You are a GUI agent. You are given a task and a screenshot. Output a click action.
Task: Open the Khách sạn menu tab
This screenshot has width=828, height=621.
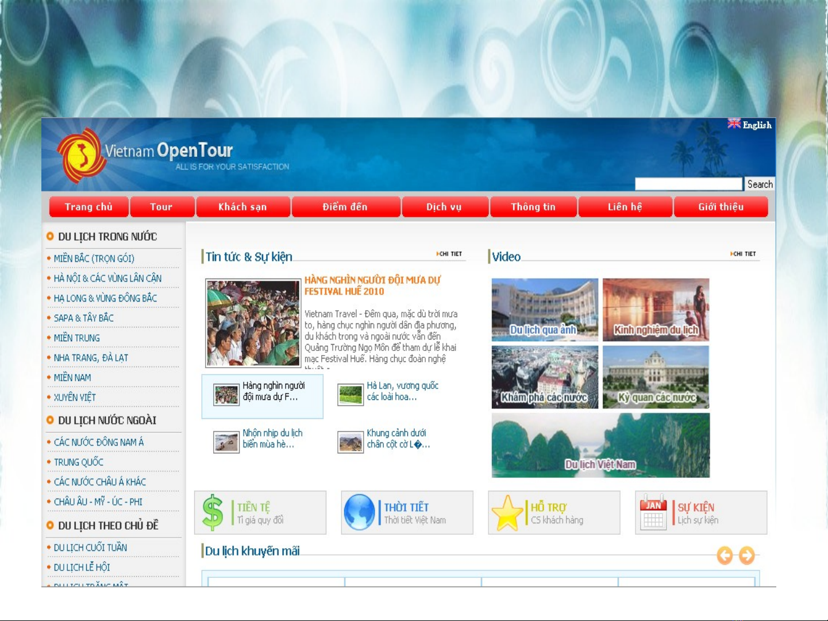click(x=242, y=207)
